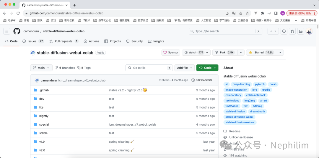View 5 Tags link
This screenshot has width=319, height=158.
pos(84,68)
